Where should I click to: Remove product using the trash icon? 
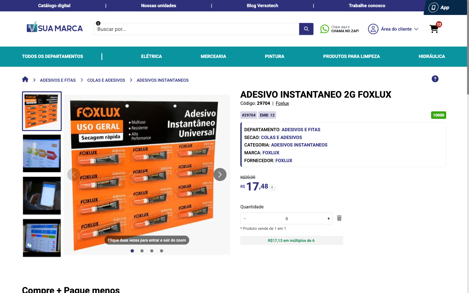pyautogui.click(x=339, y=218)
